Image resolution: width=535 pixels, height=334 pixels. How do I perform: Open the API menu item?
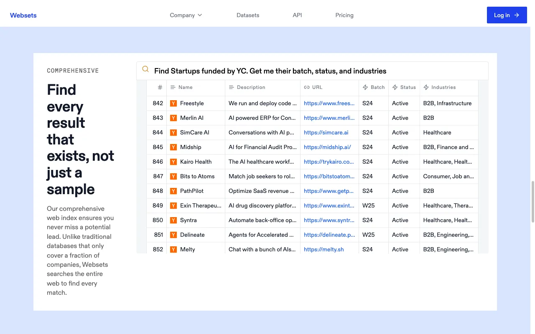[297, 15]
